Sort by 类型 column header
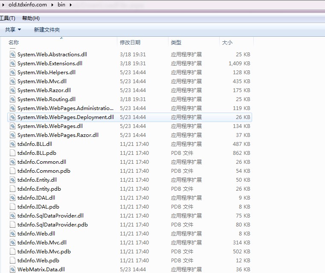This screenshot has height=273, width=325. point(176,43)
